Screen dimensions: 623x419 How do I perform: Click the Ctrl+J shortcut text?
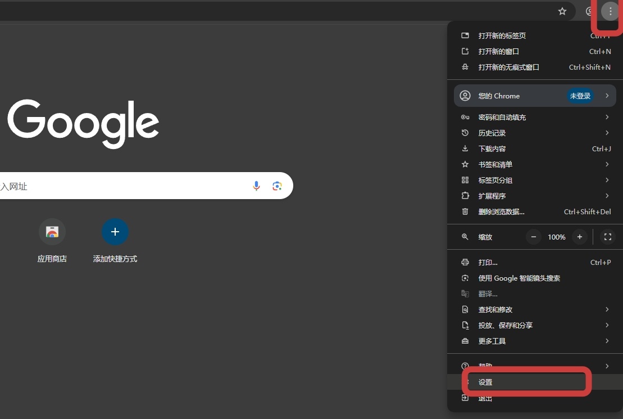(x=601, y=148)
